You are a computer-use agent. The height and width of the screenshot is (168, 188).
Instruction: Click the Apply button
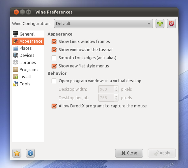pos(162,153)
